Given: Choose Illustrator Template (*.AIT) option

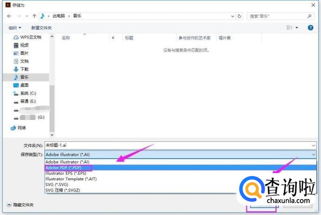Looking at the screenshot, I should [180, 179].
